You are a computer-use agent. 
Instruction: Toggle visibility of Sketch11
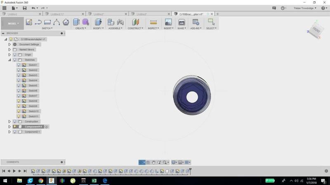tap(19, 116)
